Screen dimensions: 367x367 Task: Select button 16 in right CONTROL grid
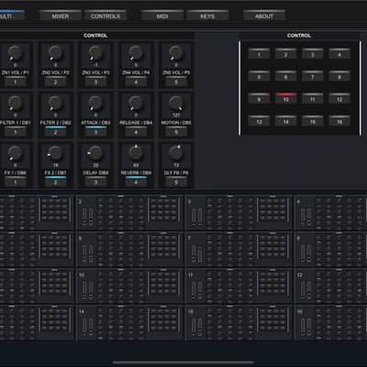pyautogui.click(x=339, y=121)
